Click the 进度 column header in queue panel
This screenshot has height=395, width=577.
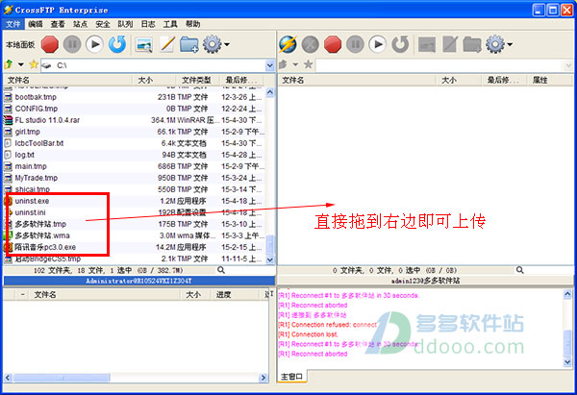235,295
